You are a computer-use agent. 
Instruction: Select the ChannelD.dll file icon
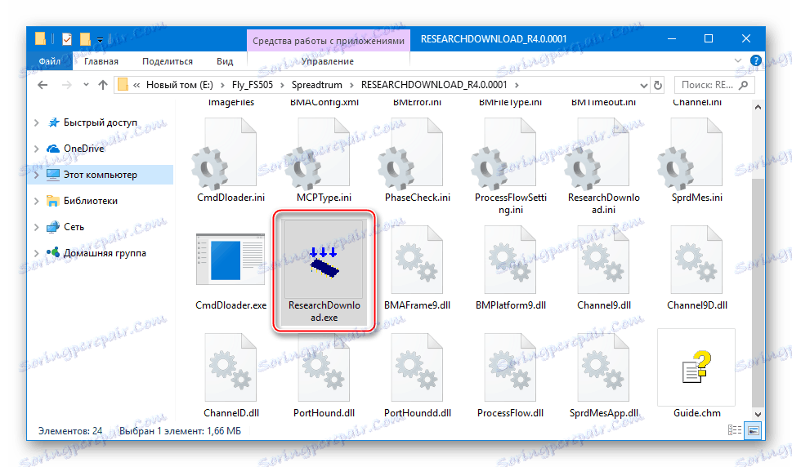230,367
